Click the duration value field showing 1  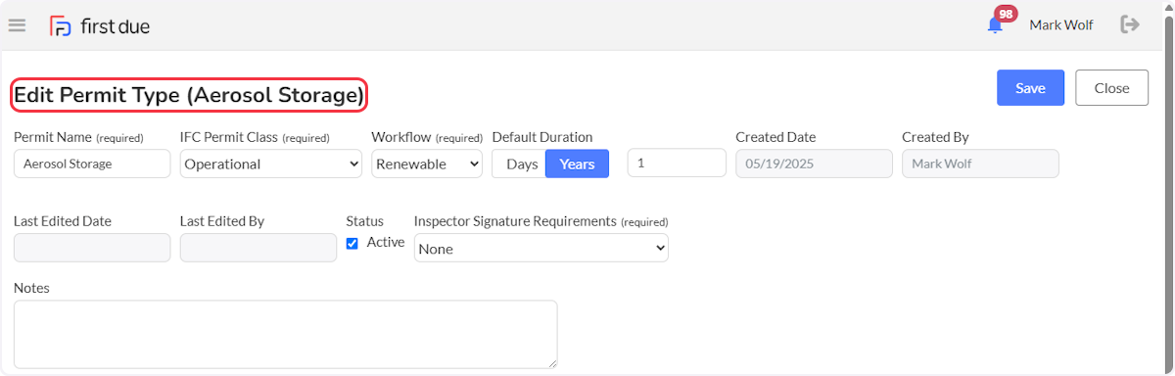coord(677,164)
